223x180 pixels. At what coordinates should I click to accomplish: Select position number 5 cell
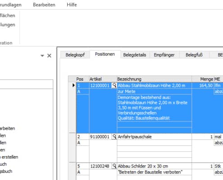click(x=83, y=166)
